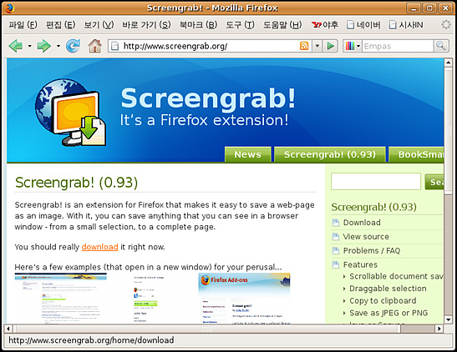The image size is (457, 352).
Task: Open the Firefox Add-ons example thumbnail
Action: click(244, 298)
